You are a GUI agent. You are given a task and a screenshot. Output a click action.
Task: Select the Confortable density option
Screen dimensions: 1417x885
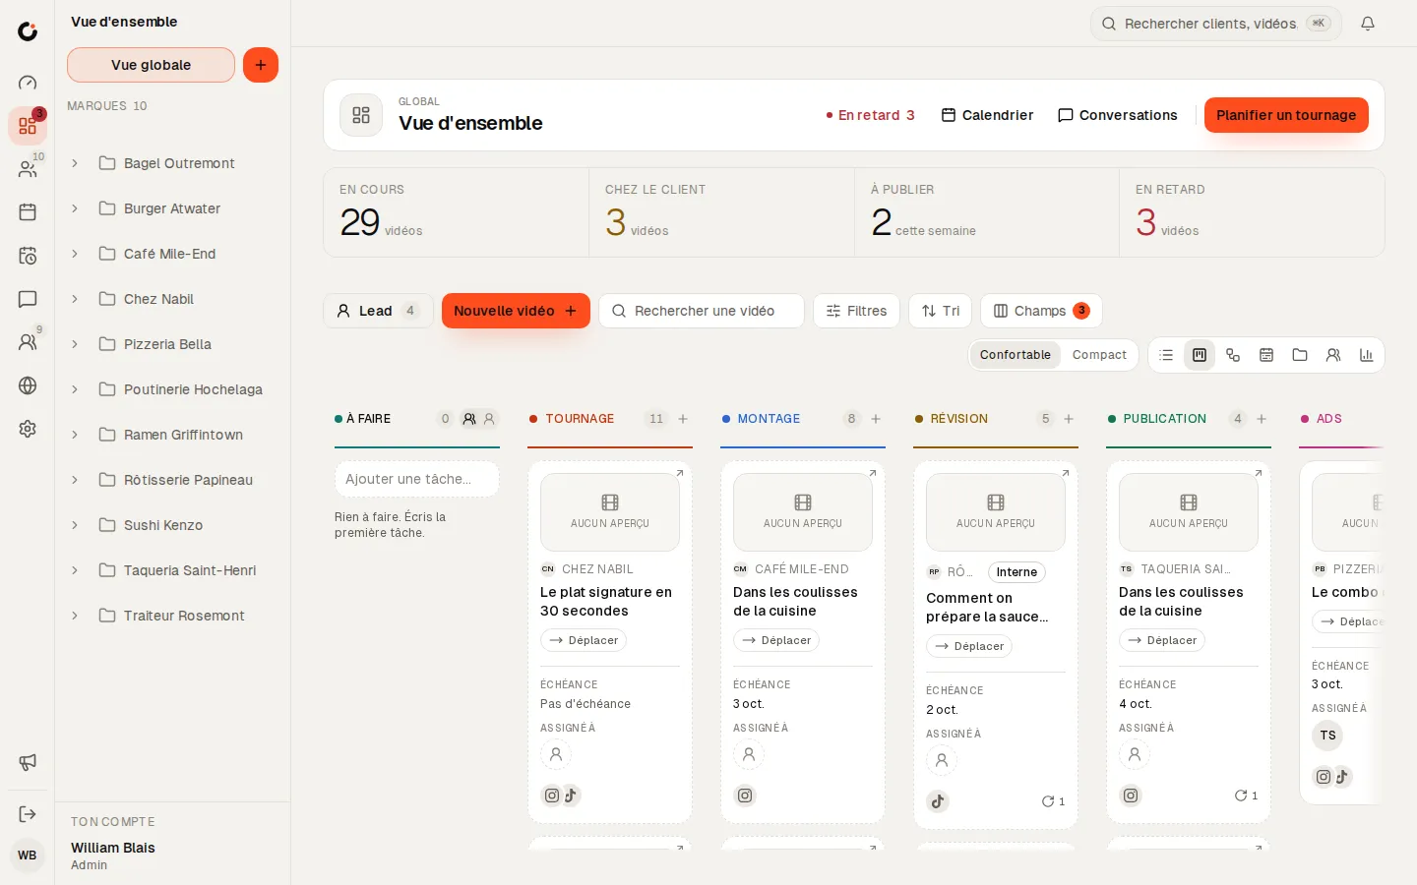point(1015,355)
